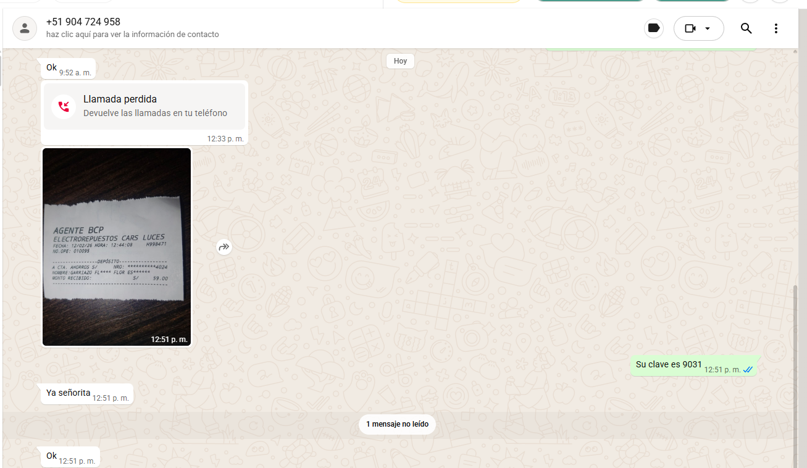Open chat search with magnifier icon
This screenshot has height=468, width=807.
click(746, 28)
